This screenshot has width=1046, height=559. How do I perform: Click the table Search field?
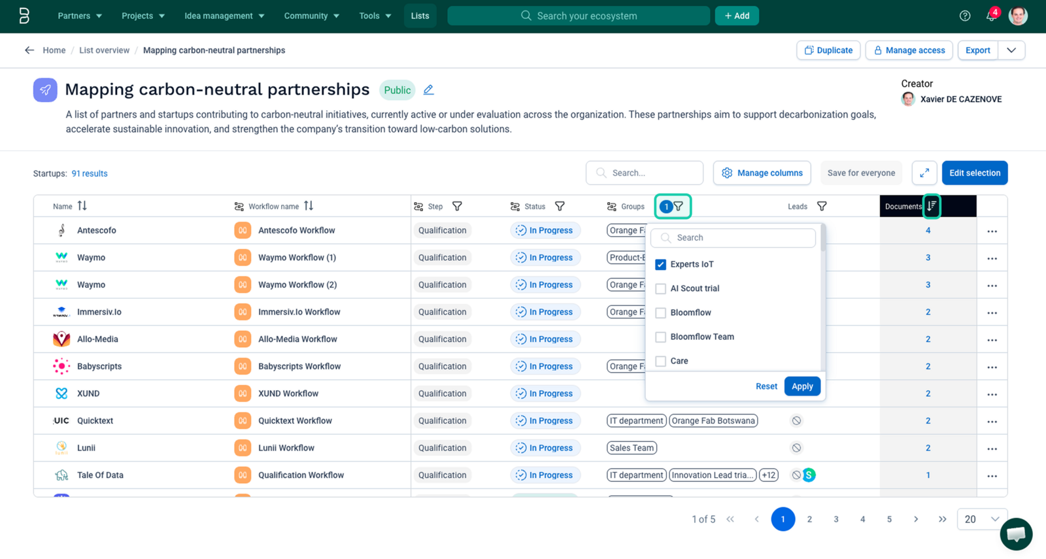(645, 173)
